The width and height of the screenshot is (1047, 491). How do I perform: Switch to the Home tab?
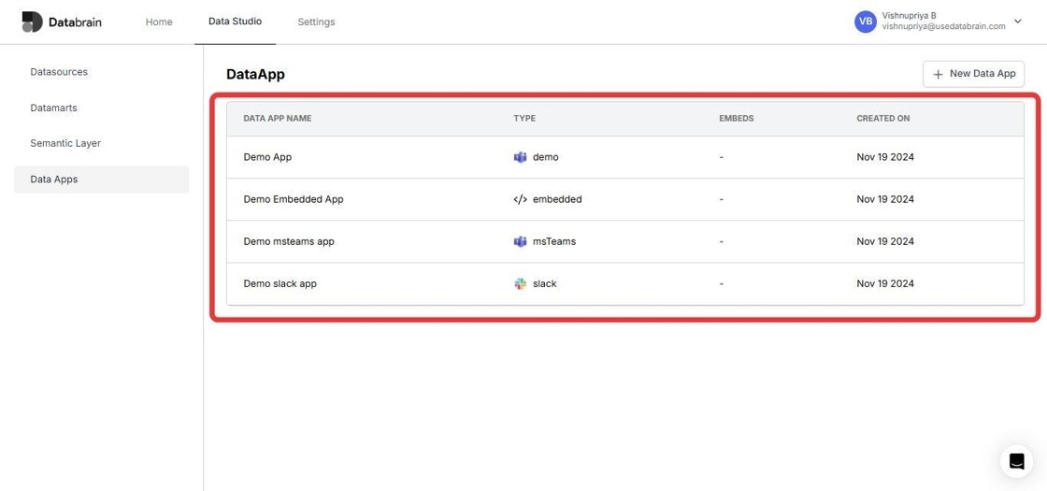click(x=159, y=22)
